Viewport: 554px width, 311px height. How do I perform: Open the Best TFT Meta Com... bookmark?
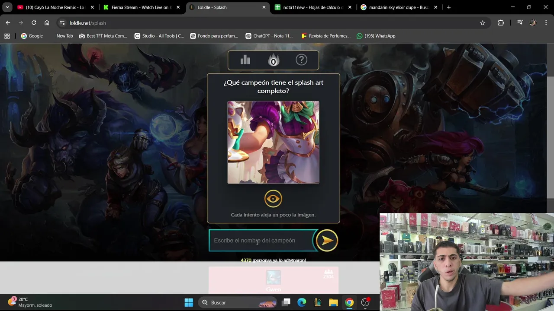pos(103,36)
